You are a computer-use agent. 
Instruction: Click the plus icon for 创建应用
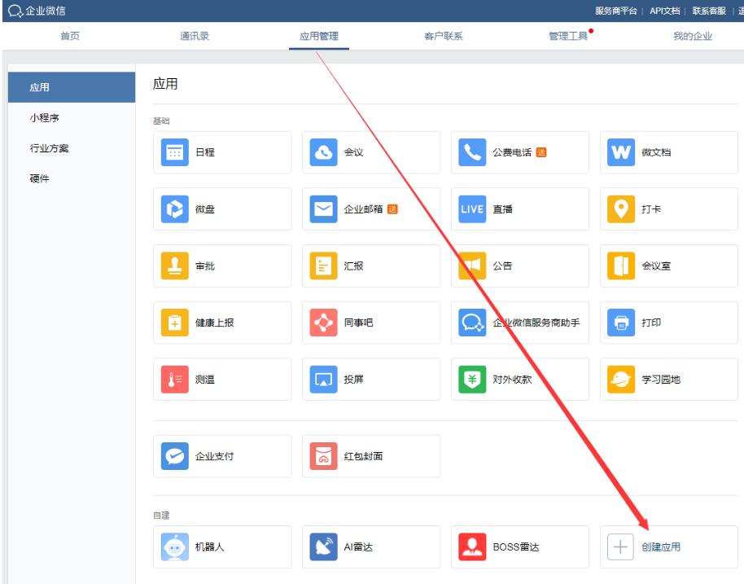[x=620, y=547]
